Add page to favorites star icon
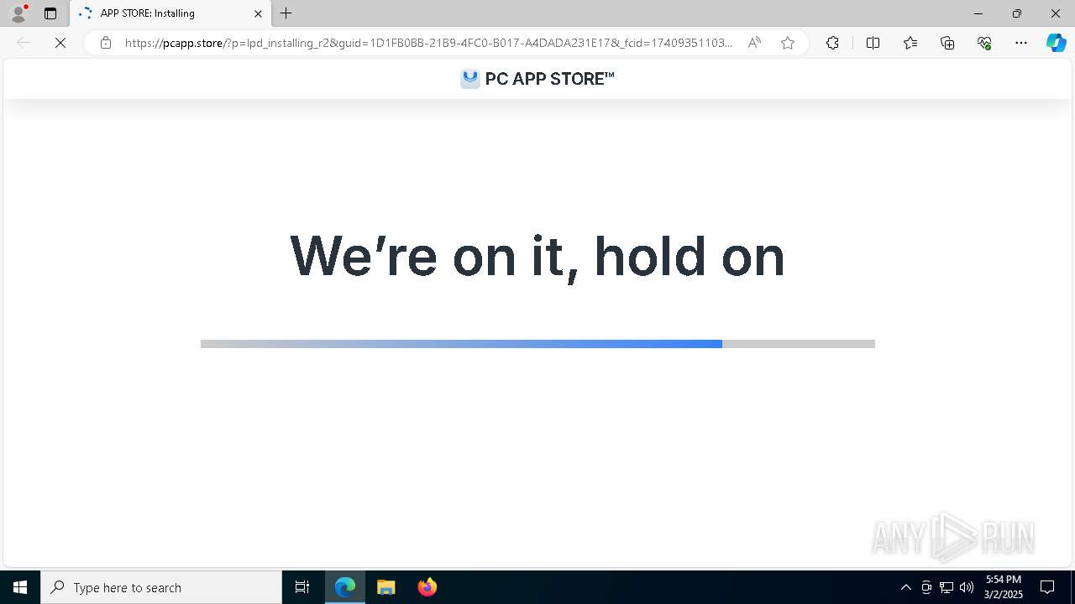Viewport: 1075px width, 604px height. (788, 43)
